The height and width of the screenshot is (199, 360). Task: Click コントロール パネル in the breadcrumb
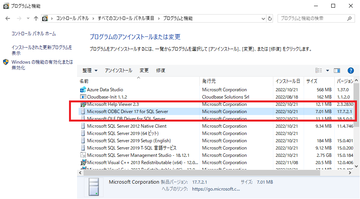[x=72, y=18]
